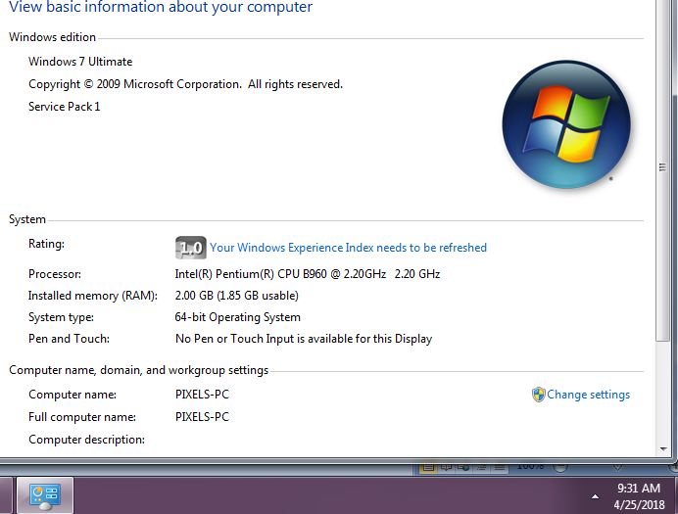
Task: Click 'No Pen or Touch Input is available' text
Action: (x=304, y=339)
